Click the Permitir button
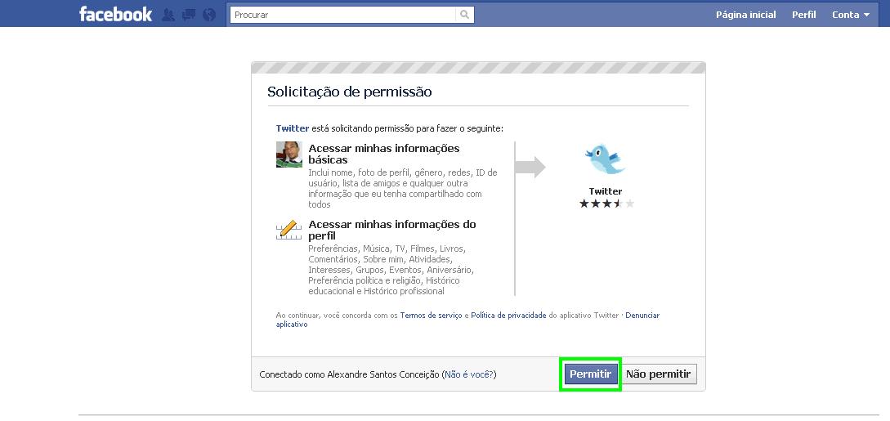Screen dimensions: 890x421 (x=590, y=374)
